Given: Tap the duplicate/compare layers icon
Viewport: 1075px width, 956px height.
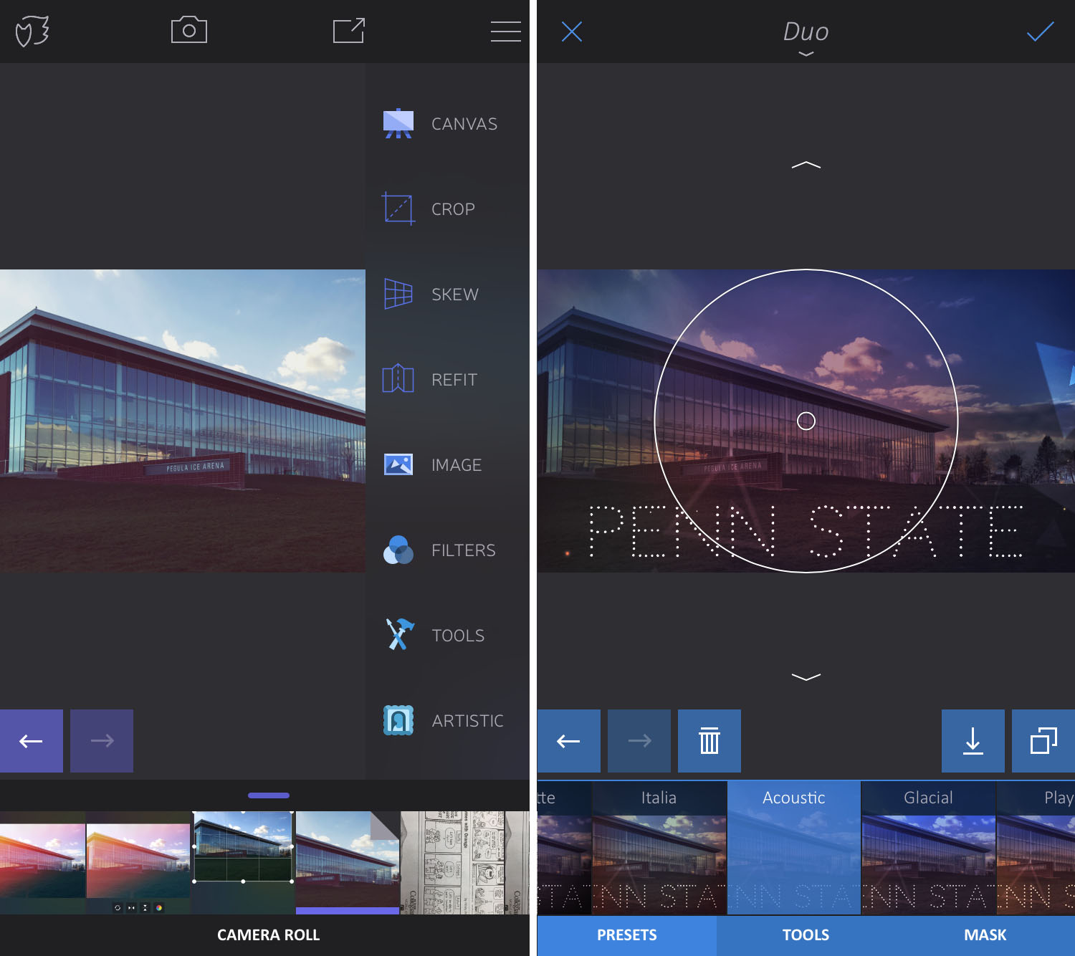Looking at the screenshot, I should (1043, 741).
